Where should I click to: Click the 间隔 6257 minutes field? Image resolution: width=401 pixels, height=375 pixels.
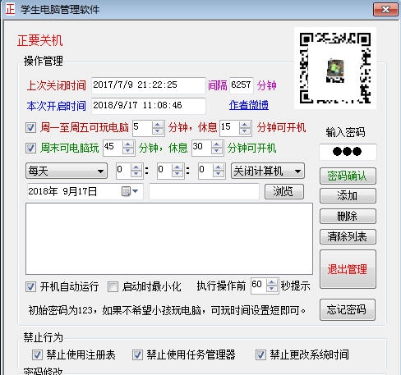click(x=241, y=85)
